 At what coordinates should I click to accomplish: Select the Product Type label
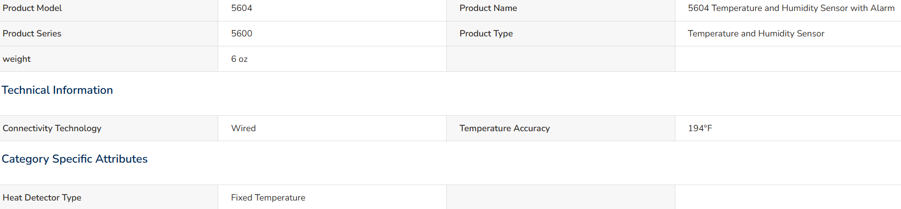pos(486,33)
